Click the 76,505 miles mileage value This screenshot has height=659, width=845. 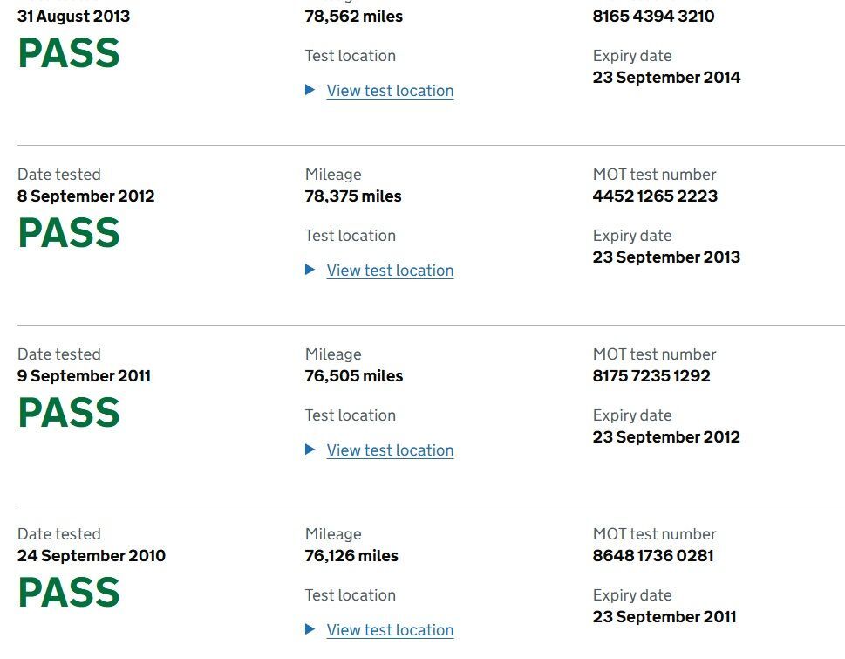354,376
